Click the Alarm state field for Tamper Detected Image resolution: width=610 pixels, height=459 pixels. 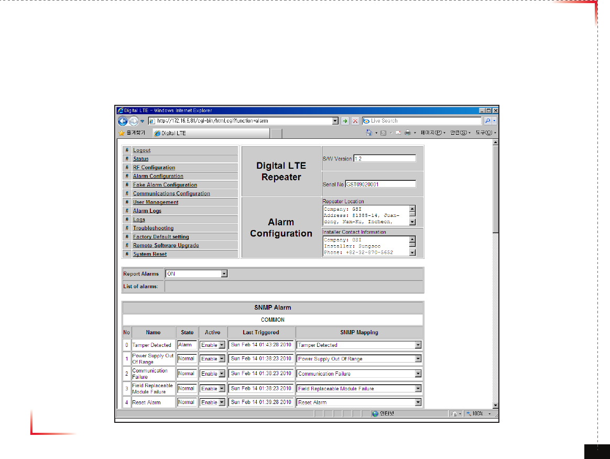[x=187, y=345]
